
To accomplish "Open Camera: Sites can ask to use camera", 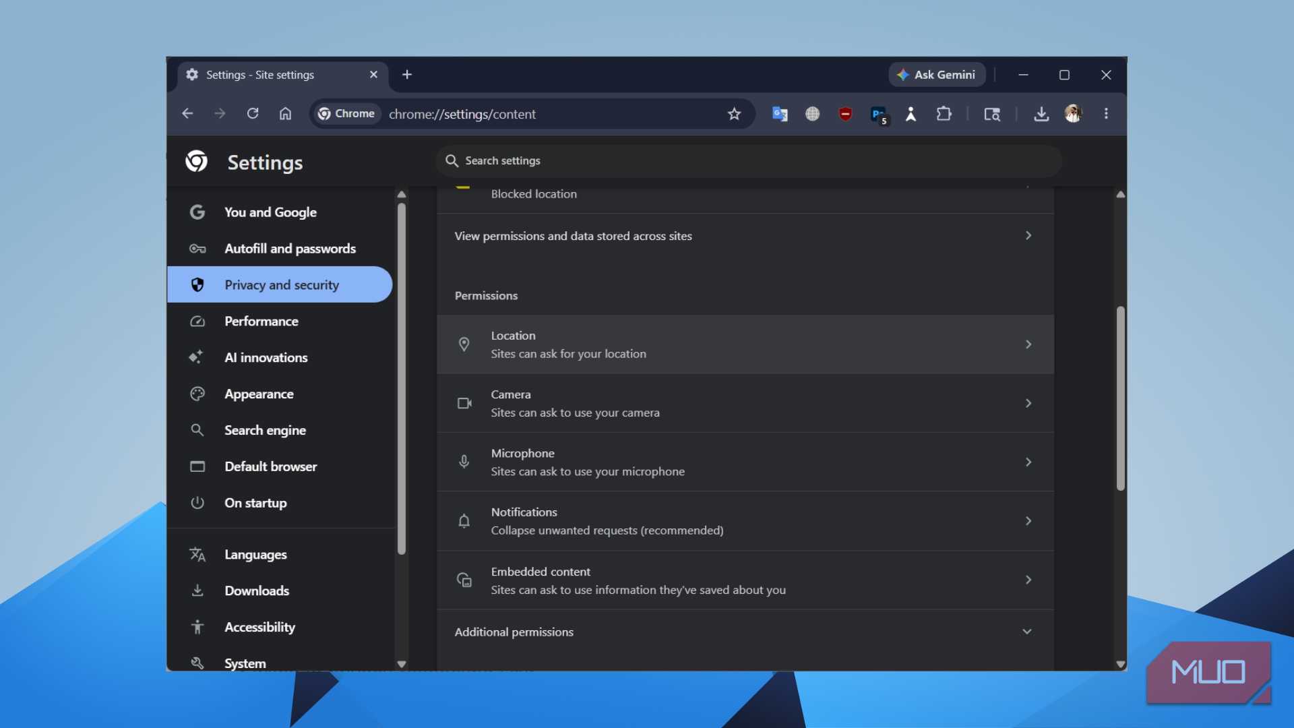I will click(745, 403).
